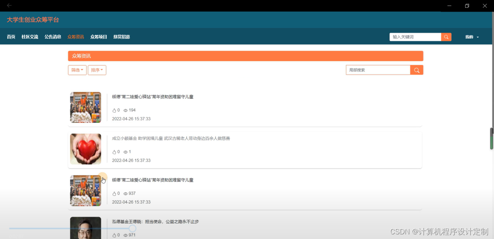Click view-count eye icon beside 194

pyautogui.click(x=126, y=110)
